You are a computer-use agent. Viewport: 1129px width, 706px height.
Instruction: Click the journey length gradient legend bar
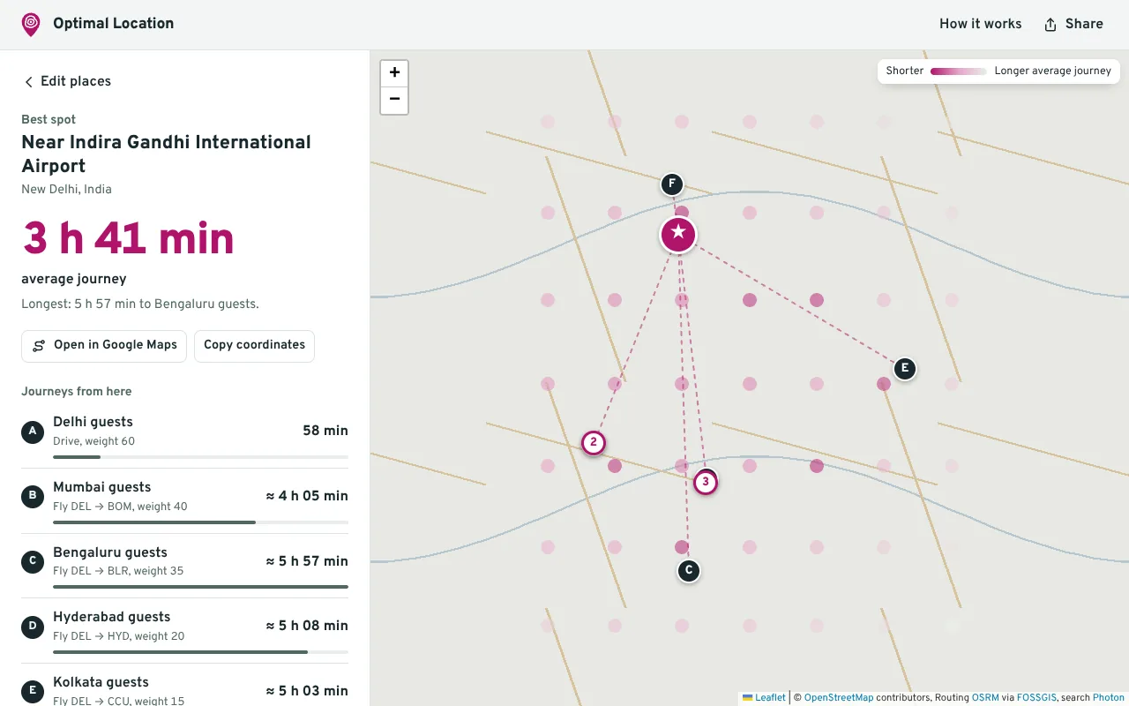coord(959,71)
